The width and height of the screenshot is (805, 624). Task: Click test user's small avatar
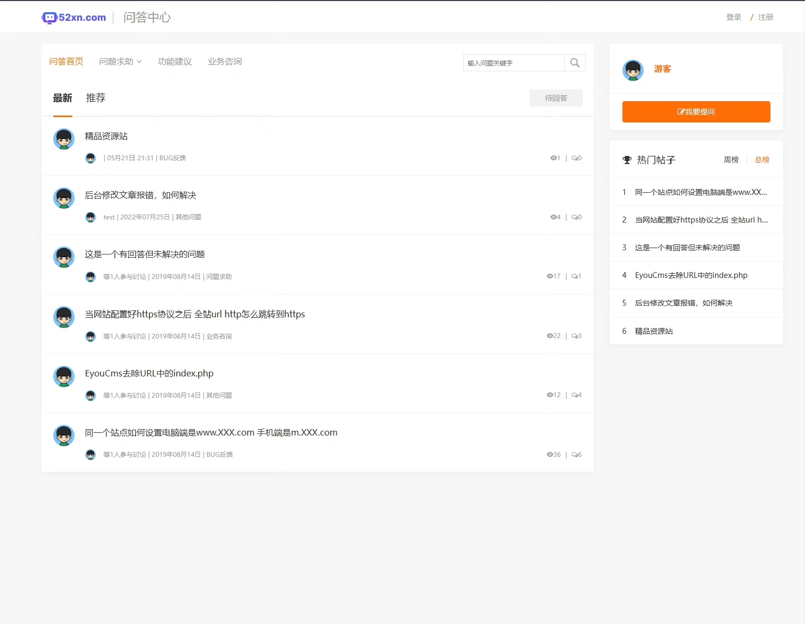pyautogui.click(x=90, y=217)
